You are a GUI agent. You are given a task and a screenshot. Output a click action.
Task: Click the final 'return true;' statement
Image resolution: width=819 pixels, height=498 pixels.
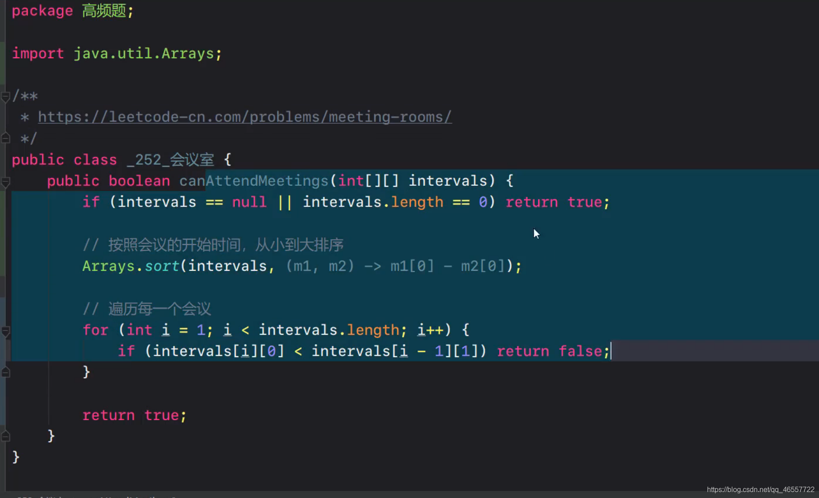point(135,415)
